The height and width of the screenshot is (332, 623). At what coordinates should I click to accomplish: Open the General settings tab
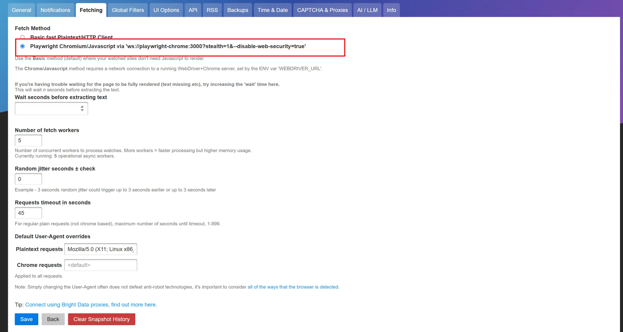point(21,10)
